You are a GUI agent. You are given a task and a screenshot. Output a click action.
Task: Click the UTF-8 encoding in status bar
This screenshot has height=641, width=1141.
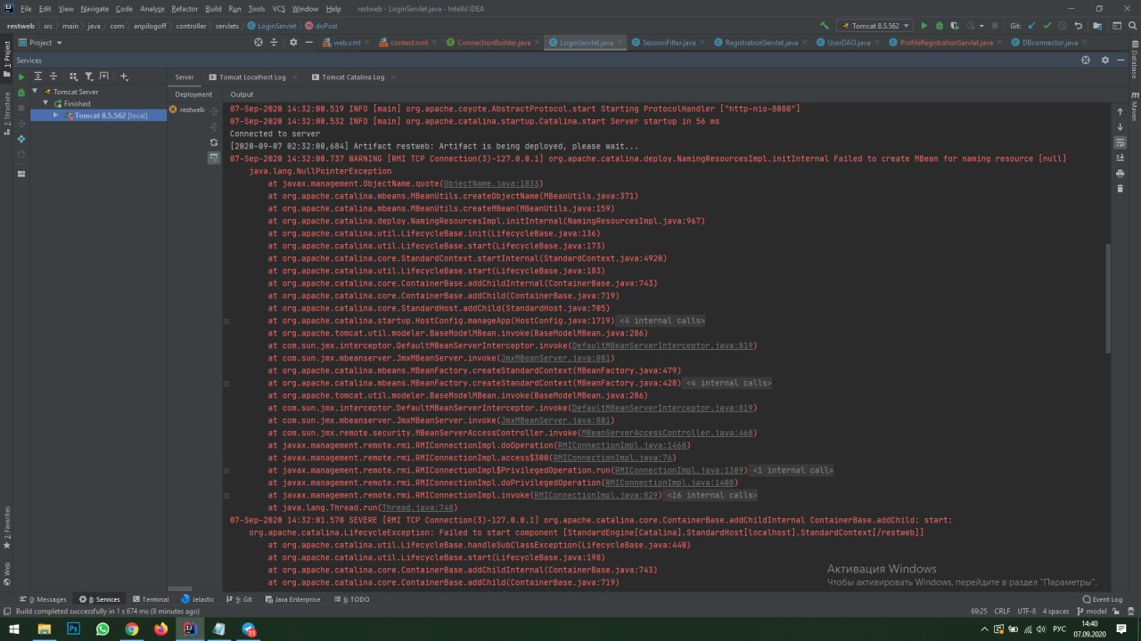point(1027,612)
